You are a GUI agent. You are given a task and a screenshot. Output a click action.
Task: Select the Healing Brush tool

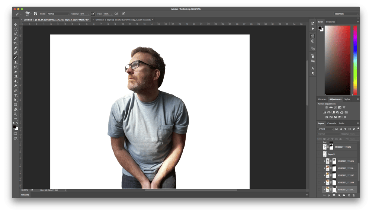coord(15,53)
